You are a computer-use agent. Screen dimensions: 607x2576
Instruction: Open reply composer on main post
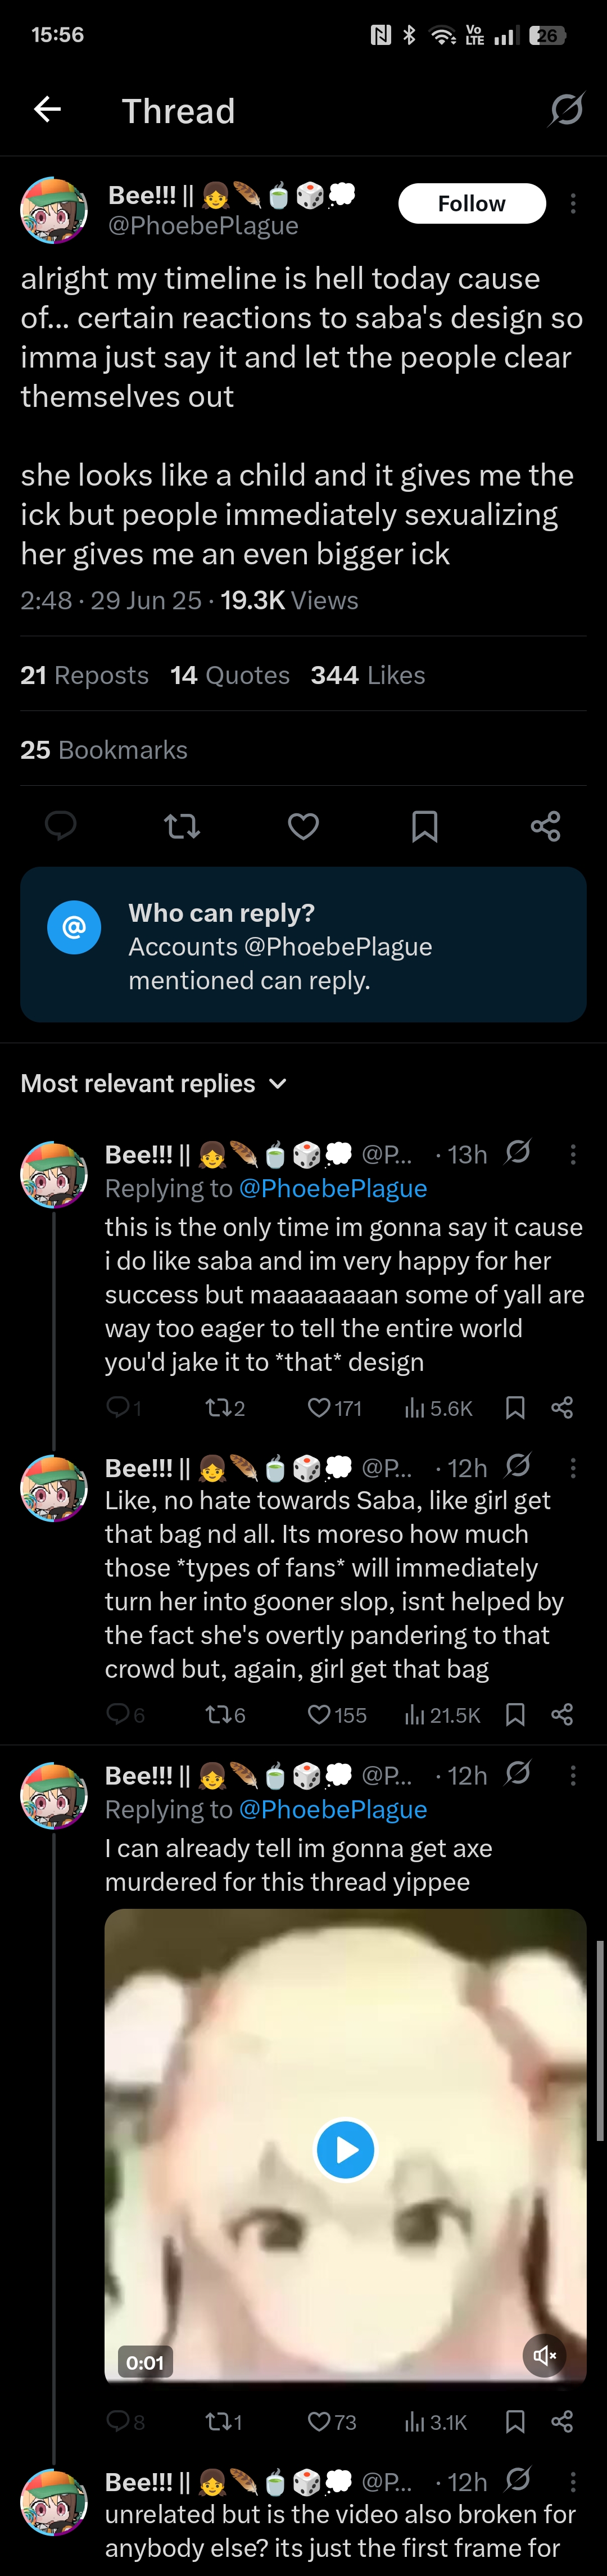(x=61, y=826)
